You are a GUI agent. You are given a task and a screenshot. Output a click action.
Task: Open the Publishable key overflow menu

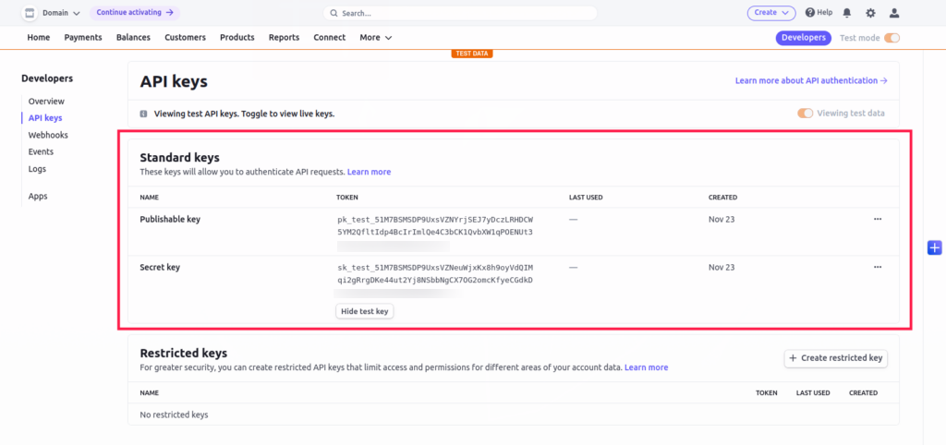click(x=878, y=219)
